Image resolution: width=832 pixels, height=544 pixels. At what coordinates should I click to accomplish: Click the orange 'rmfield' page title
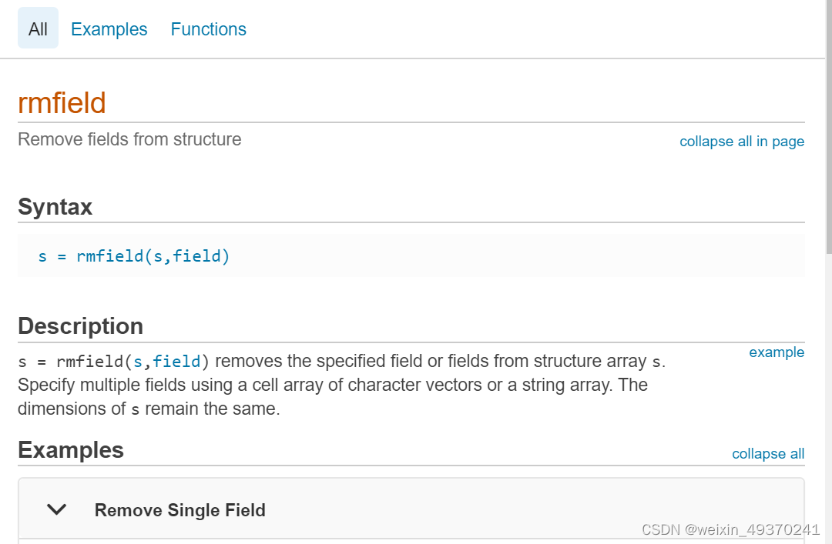(x=62, y=103)
